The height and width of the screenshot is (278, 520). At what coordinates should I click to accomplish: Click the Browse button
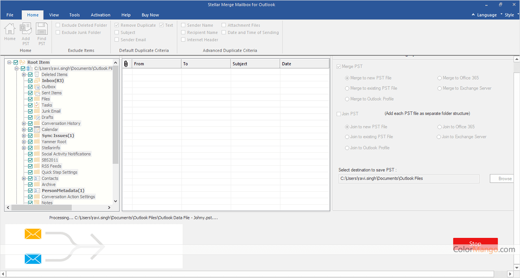point(505,179)
